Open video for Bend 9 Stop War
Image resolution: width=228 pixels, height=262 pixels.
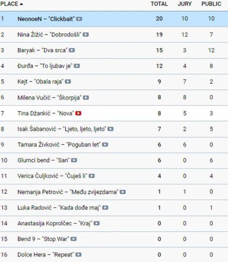click(74, 239)
